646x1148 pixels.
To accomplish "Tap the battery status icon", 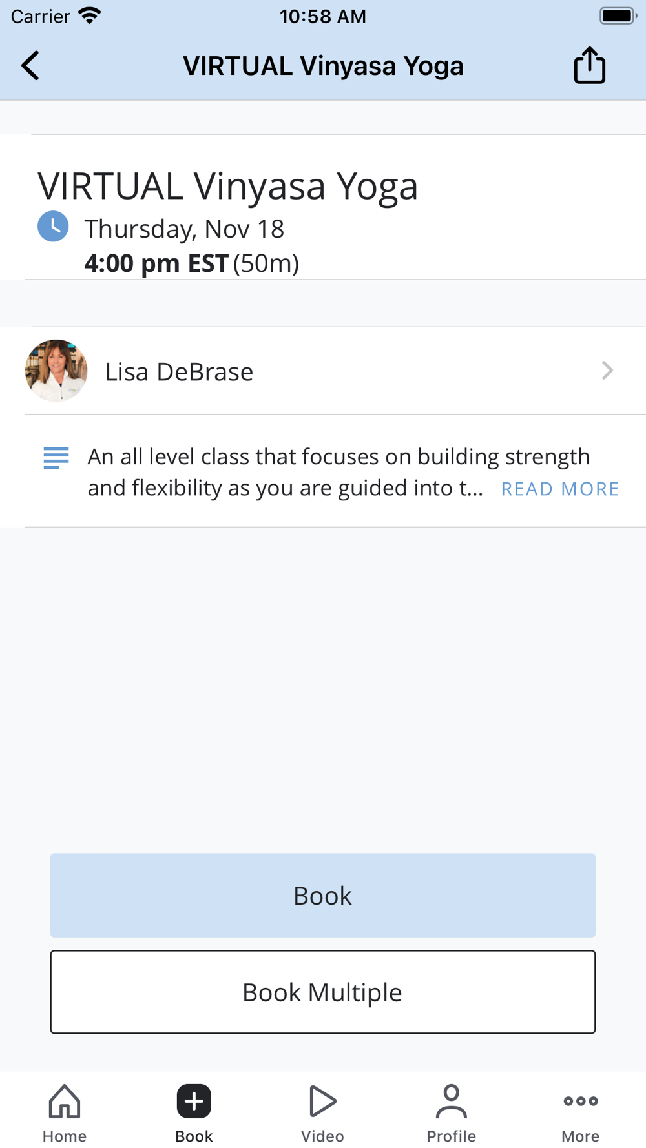I will [618, 16].
